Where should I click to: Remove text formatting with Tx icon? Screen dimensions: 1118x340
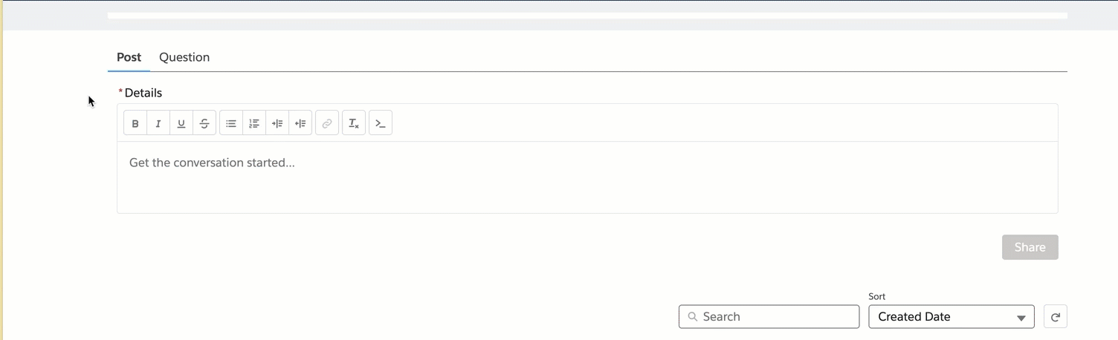coord(354,123)
